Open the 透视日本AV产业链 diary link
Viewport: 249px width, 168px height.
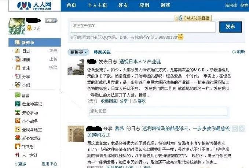(140, 61)
